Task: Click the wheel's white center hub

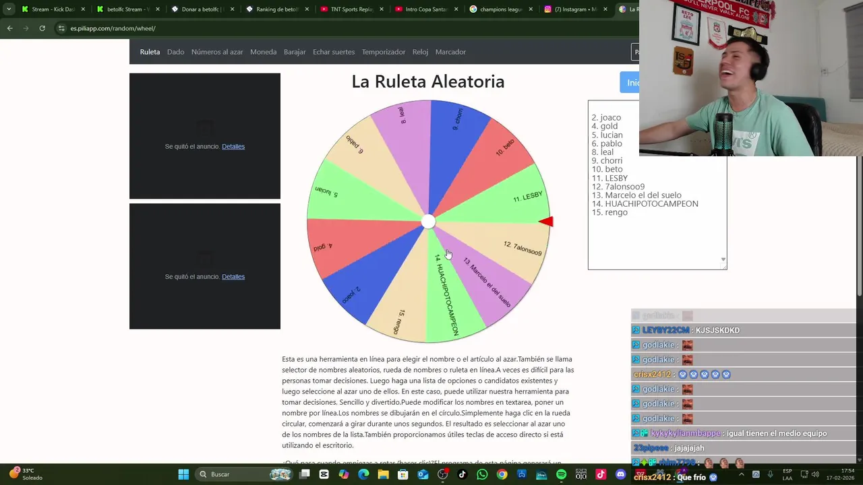Action: pos(428,222)
